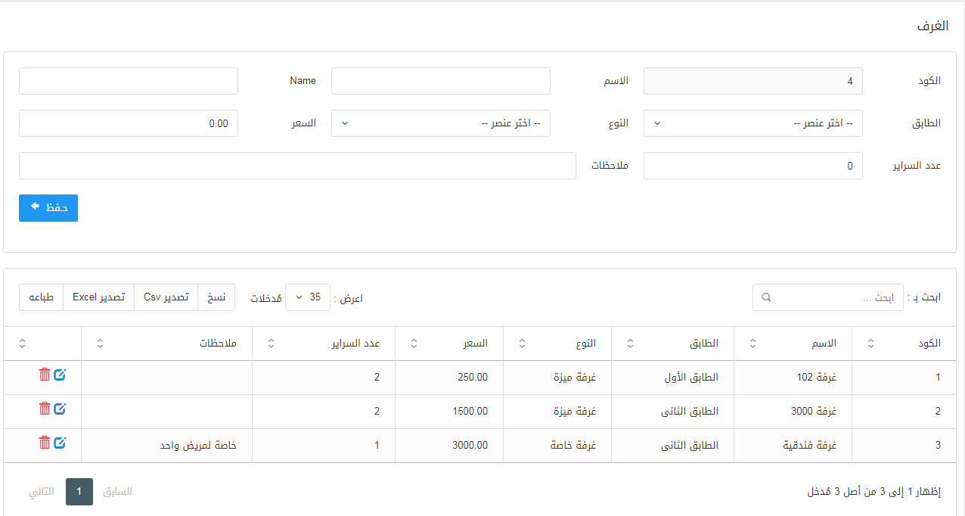Sort table by عدد السراير column
Viewport: 965px width, 516px height.
click(272, 343)
